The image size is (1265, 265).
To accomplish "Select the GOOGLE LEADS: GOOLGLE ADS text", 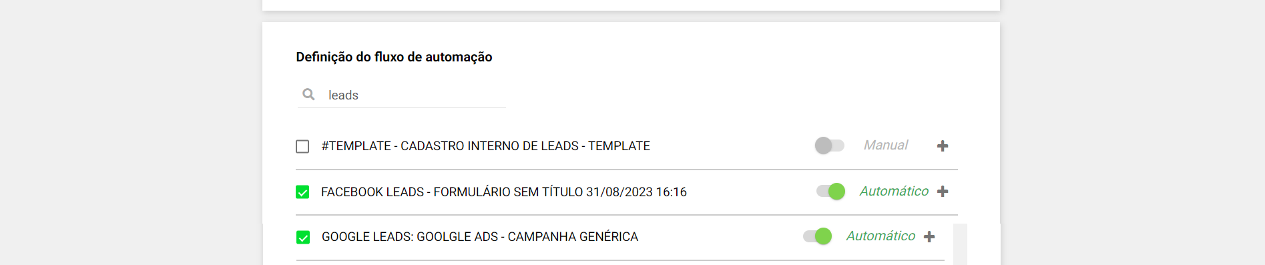I will click(x=410, y=237).
